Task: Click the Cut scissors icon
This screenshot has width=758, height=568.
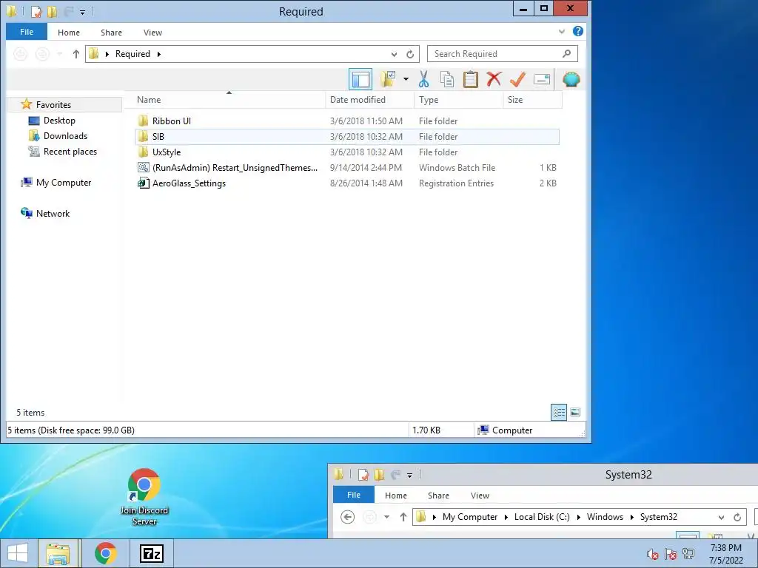Action: 424,79
